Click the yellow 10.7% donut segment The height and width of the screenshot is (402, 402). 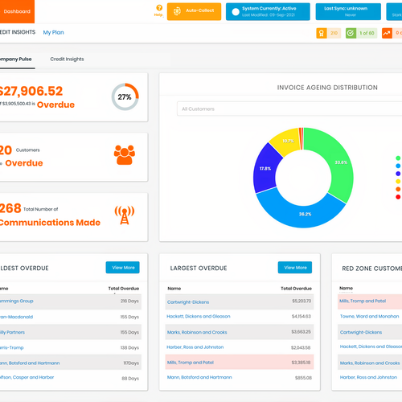click(286, 142)
